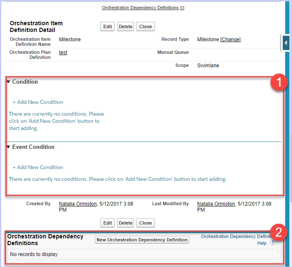The image size is (292, 267).
Task: Click the help question mark icon
Action: tap(273, 243)
